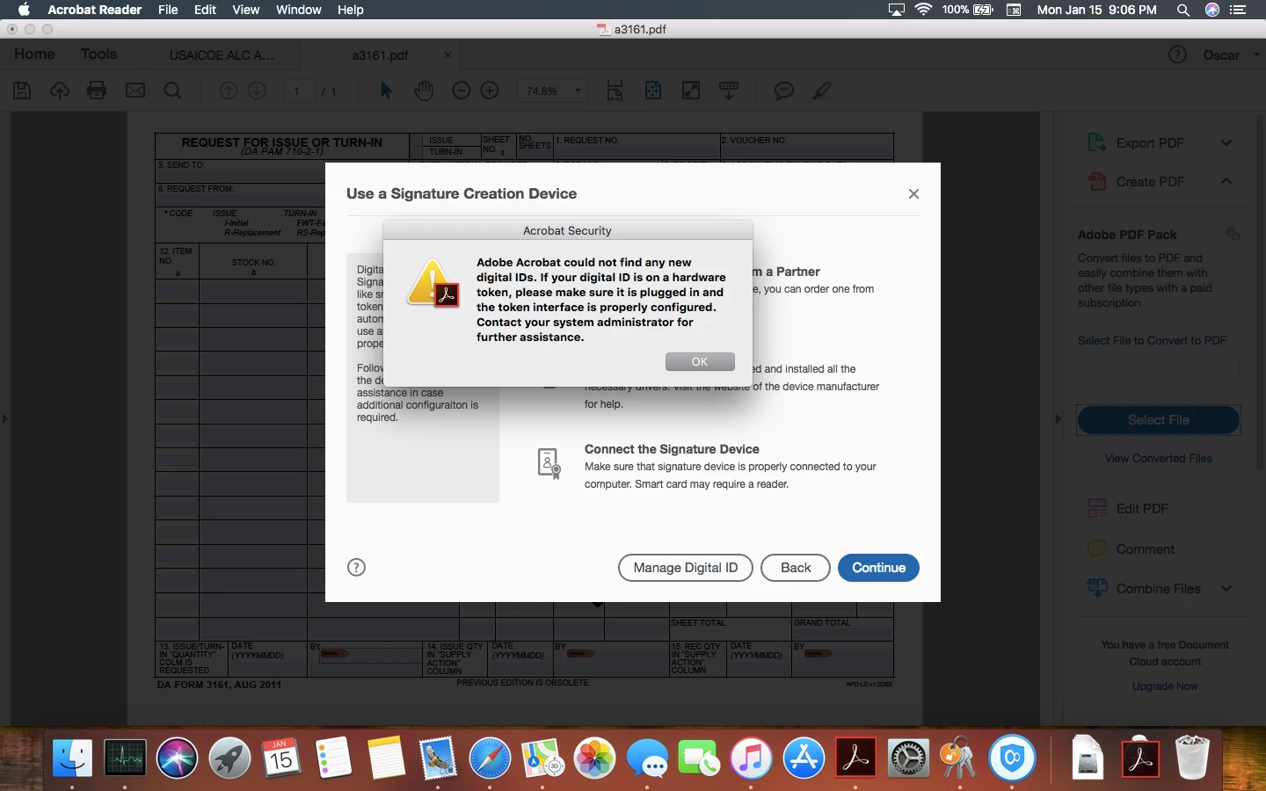The image size is (1266, 791).
Task: Expand the Export PDF panel
Action: pyautogui.click(x=1226, y=143)
